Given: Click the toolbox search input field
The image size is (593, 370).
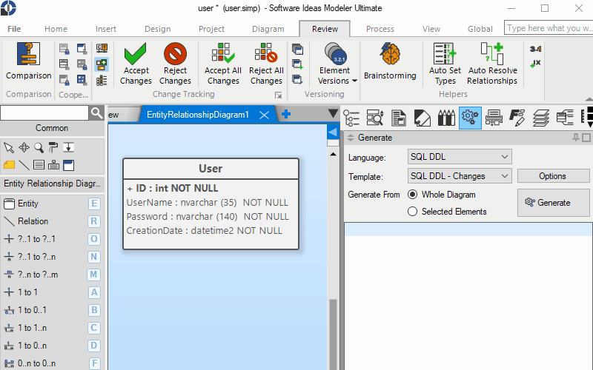Looking at the screenshot, I should pos(44,112).
